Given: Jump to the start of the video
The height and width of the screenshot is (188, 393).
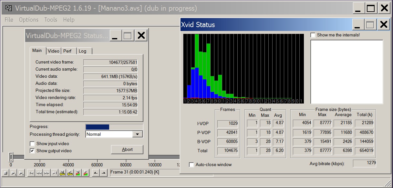Looking at the screenshot, I should point(31,173).
